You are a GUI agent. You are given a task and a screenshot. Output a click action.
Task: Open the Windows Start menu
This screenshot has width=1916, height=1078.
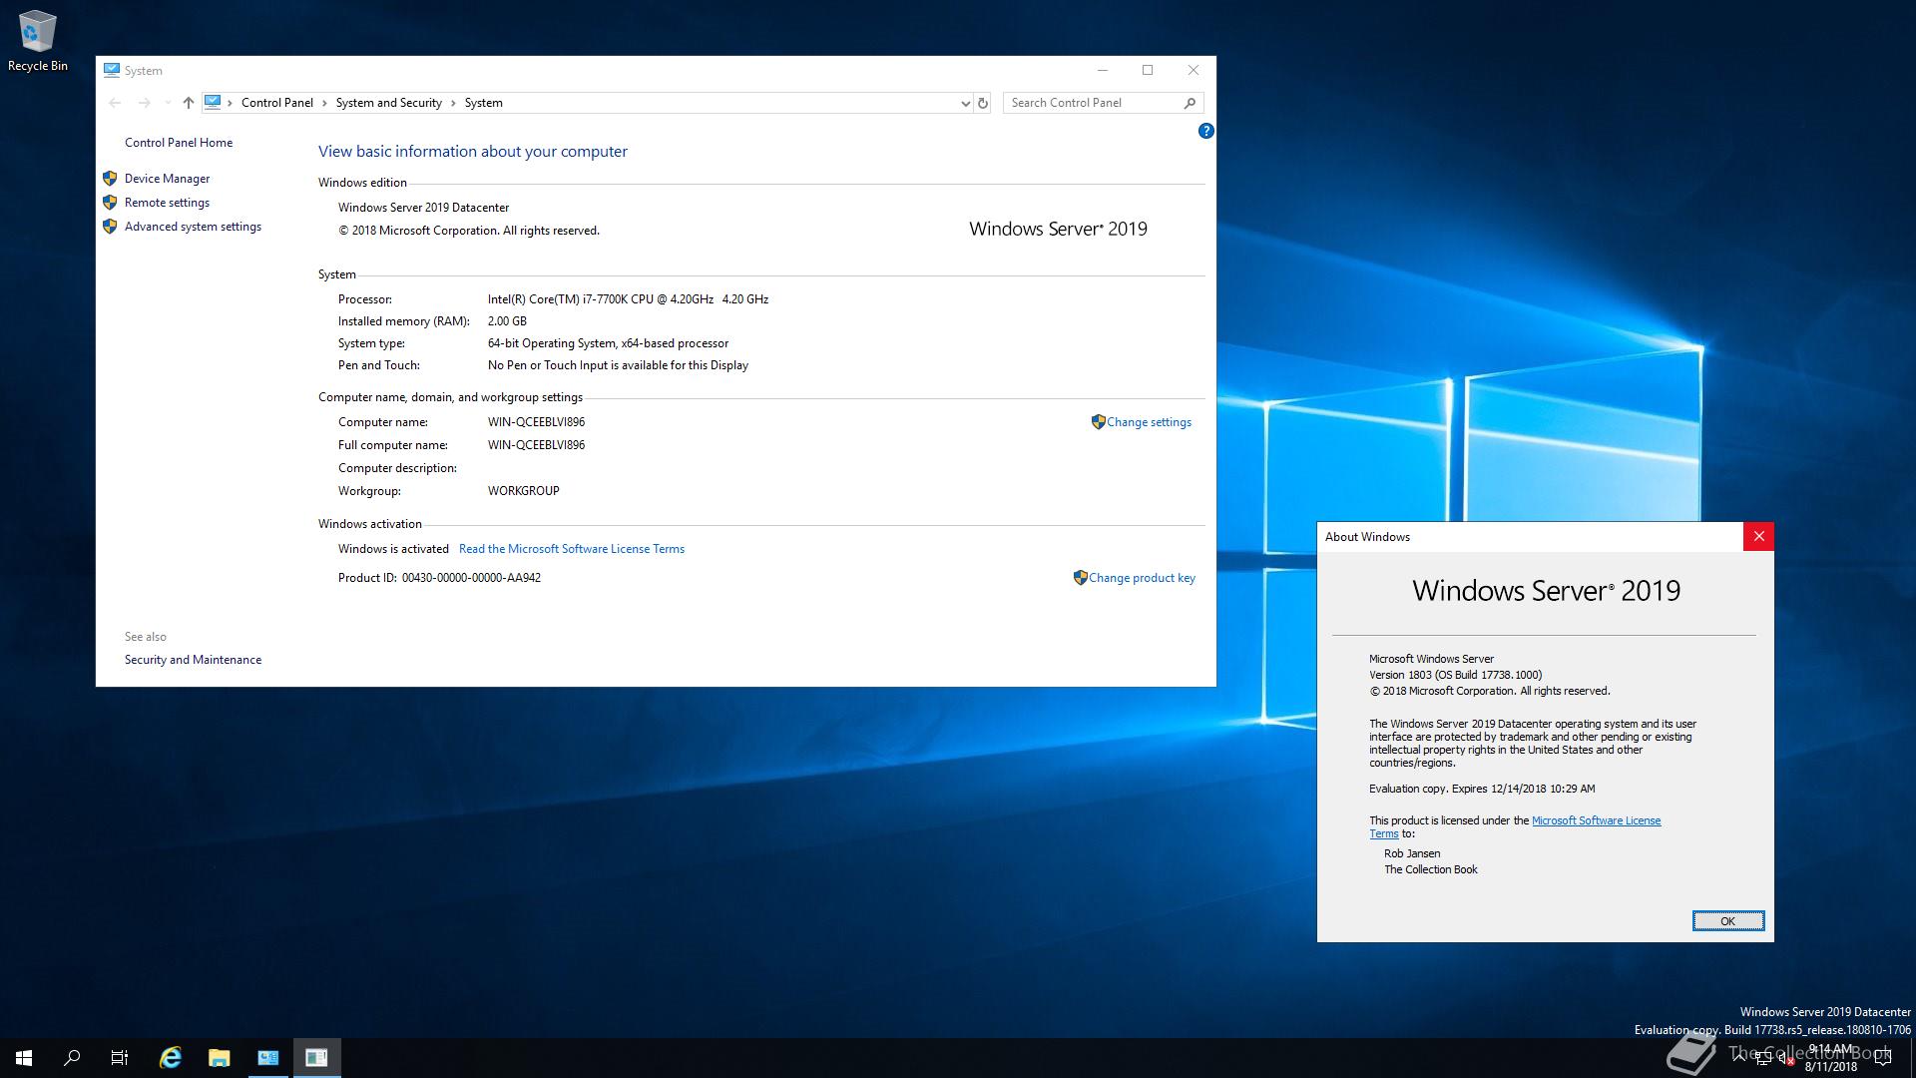pyautogui.click(x=24, y=1058)
